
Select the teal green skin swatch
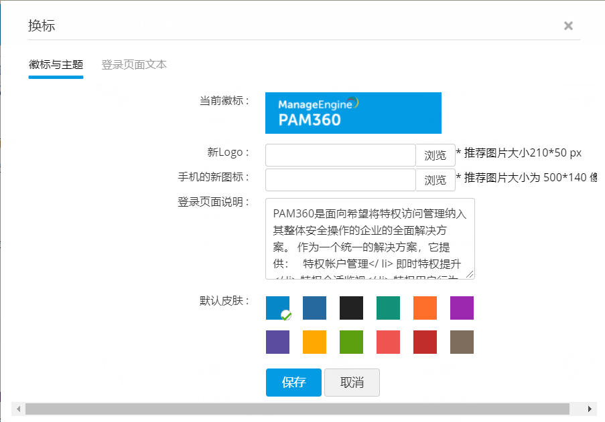pos(388,308)
